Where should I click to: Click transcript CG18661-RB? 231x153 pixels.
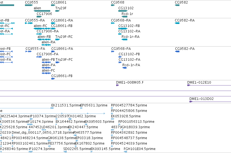[62, 26]
